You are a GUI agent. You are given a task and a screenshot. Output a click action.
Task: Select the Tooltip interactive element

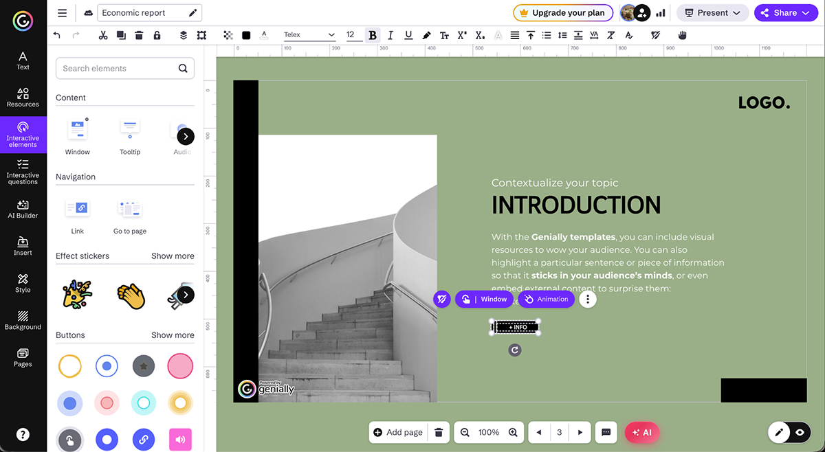point(130,137)
